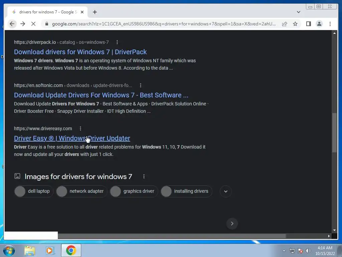The width and height of the screenshot is (342, 257).
Task: Click the www.drivereasy.com URL text
Action: tap(43, 128)
